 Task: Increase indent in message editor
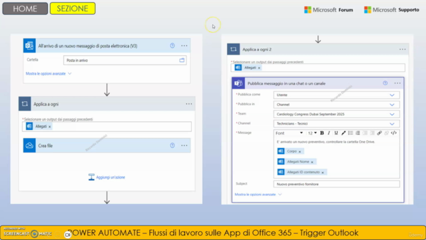[372, 133]
